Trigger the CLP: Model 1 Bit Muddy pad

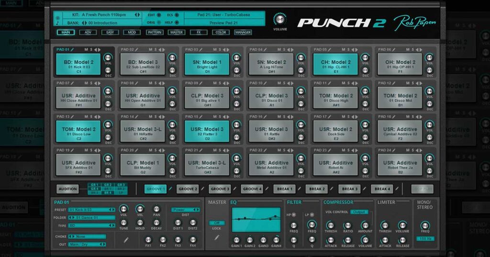click(143, 165)
